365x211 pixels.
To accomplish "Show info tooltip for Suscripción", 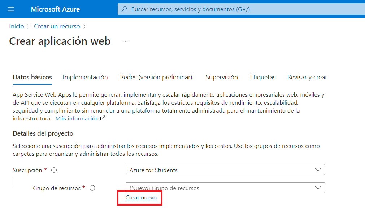I will coord(54,170).
